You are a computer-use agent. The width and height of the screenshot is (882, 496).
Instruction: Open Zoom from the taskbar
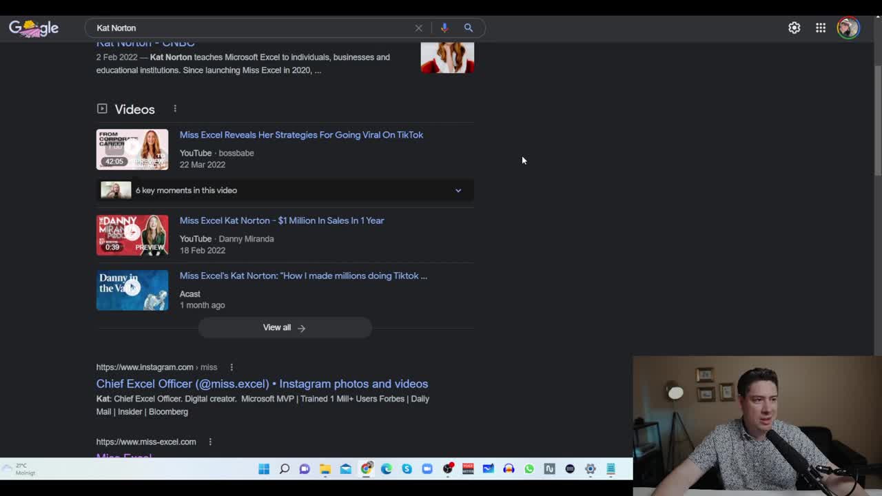(427, 469)
